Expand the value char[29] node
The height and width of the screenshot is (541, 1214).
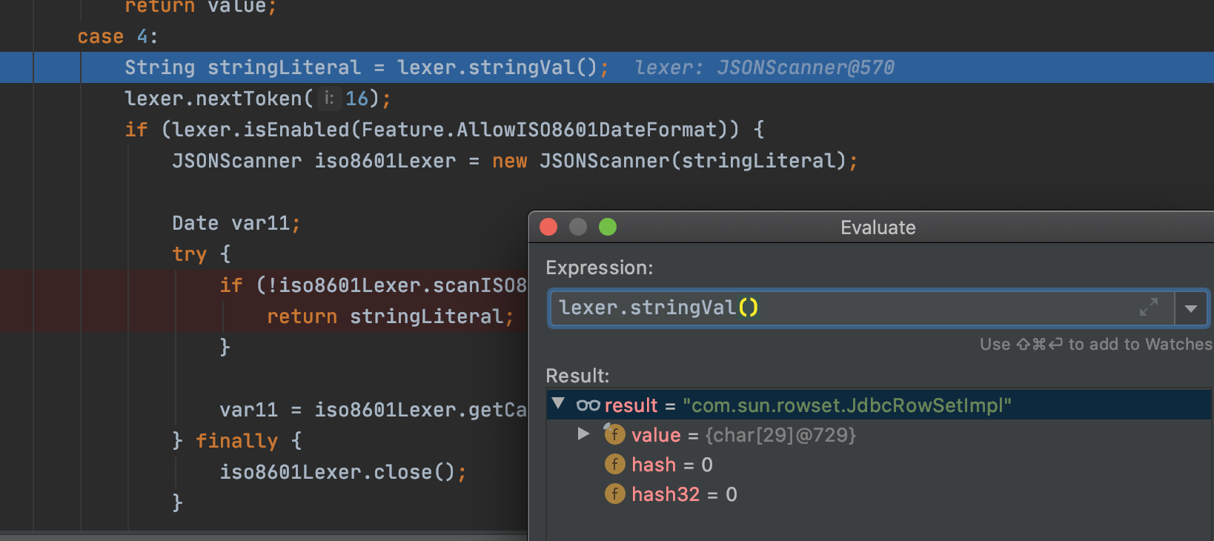coord(583,434)
